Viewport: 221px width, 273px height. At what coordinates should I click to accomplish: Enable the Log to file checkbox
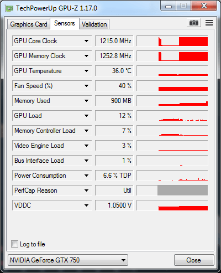click(x=14, y=244)
